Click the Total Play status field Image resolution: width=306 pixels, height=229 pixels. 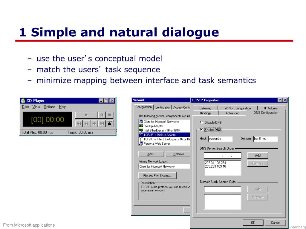43,132
